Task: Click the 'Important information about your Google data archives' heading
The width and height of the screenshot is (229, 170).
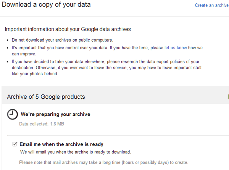Action: point(68,29)
